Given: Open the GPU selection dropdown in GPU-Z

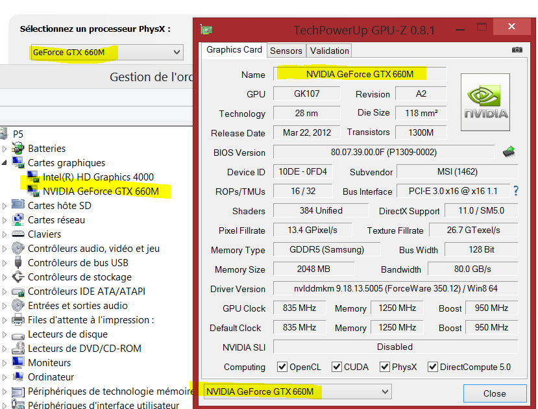Looking at the screenshot, I should (297, 391).
